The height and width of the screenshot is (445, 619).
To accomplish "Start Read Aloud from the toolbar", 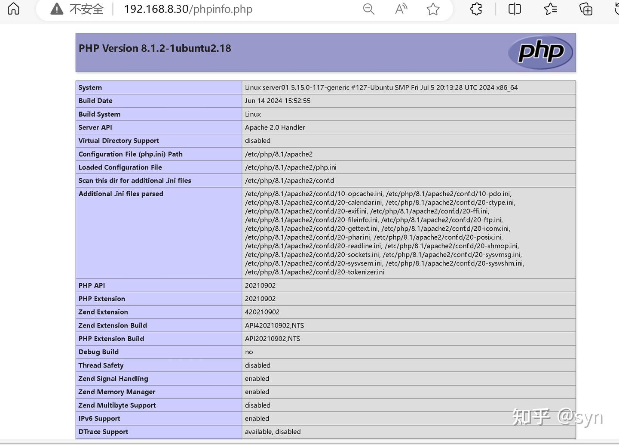I will click(x=401, y=9).
